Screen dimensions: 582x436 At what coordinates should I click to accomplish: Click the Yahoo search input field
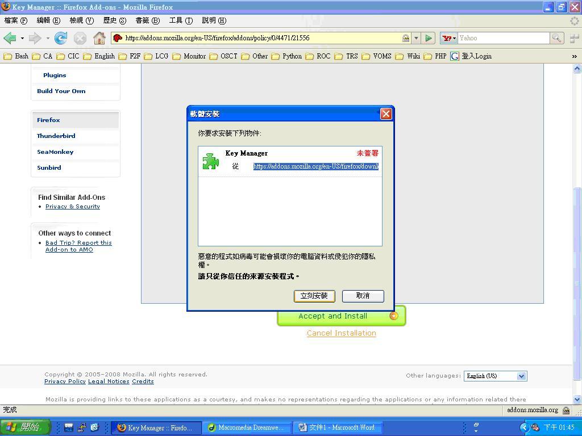tap(504, 38)
